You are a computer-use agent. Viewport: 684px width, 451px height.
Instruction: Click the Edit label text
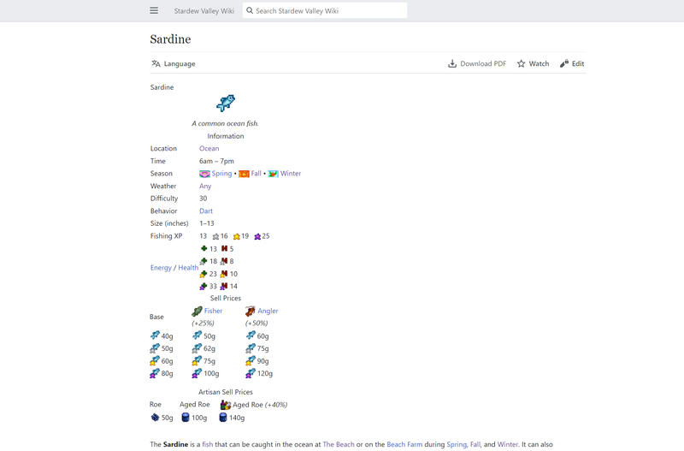578,63
